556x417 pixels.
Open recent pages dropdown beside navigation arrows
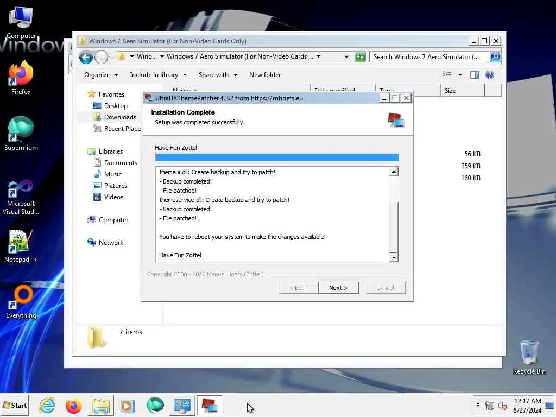tap(111, 58)
